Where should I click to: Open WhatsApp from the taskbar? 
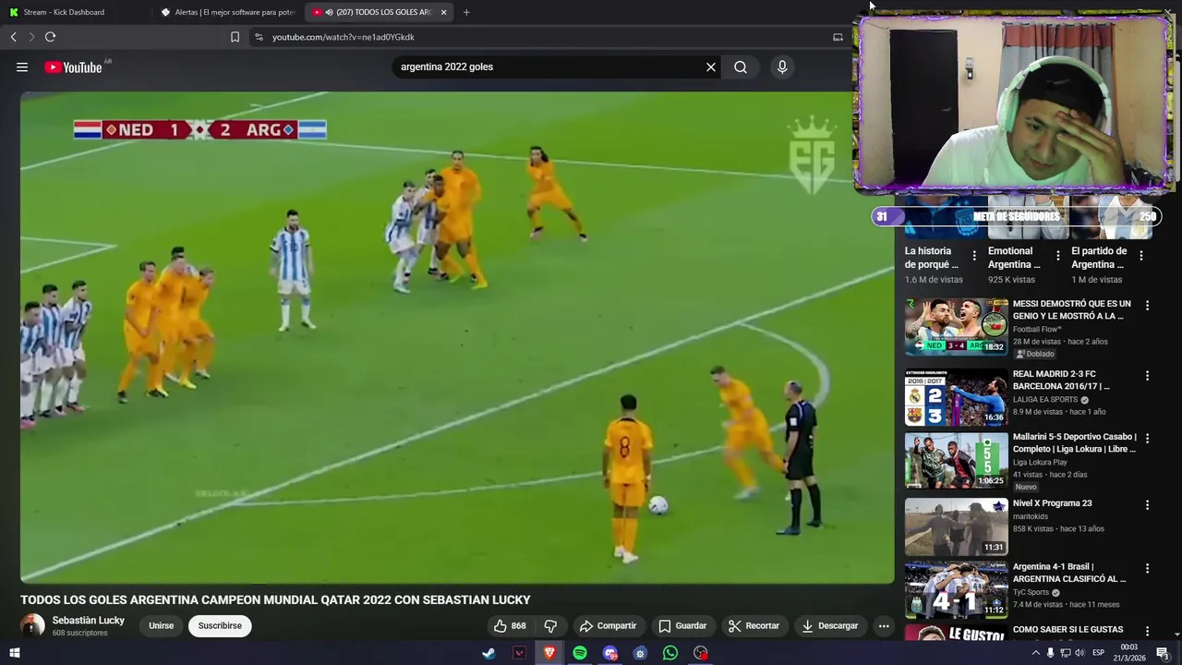[x=670, y=653]
